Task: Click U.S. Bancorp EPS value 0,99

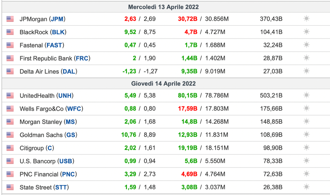Action: click(x=130, y=162)
